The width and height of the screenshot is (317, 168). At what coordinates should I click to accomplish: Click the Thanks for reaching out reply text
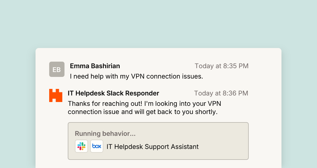(x=144, y=108)
